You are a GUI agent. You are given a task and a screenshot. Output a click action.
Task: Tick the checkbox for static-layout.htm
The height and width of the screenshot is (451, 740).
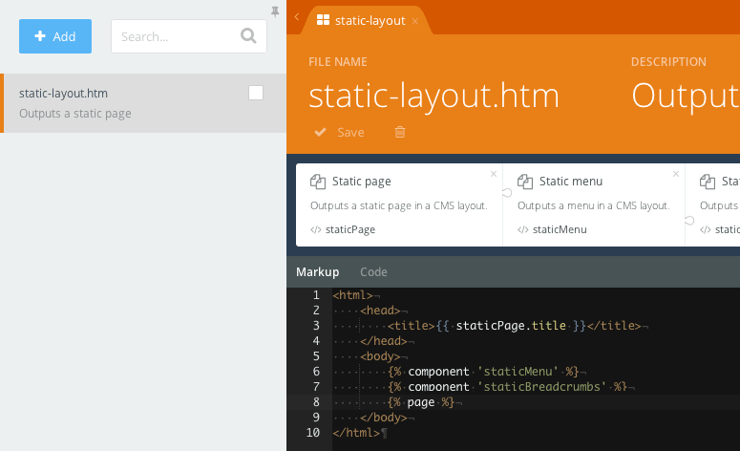[x=256, y=93]
